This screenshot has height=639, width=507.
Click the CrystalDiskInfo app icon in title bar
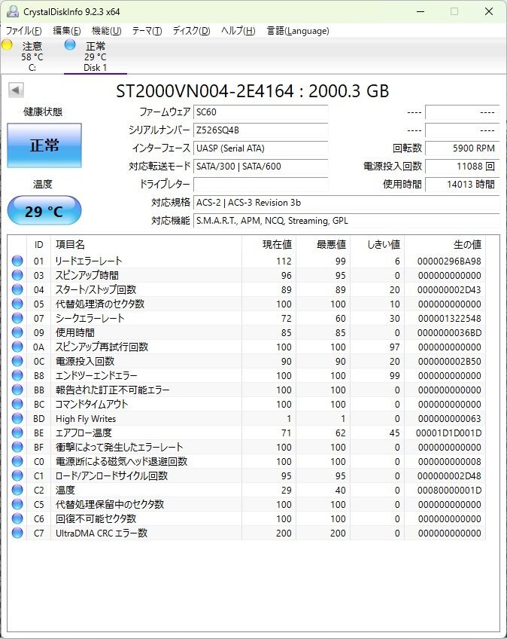[12, 11]
